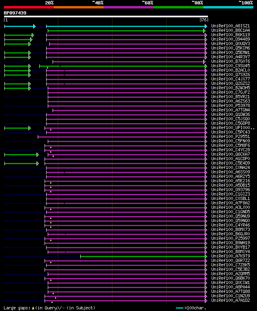Click the orange ~40% identity color bar

(79, 7)
